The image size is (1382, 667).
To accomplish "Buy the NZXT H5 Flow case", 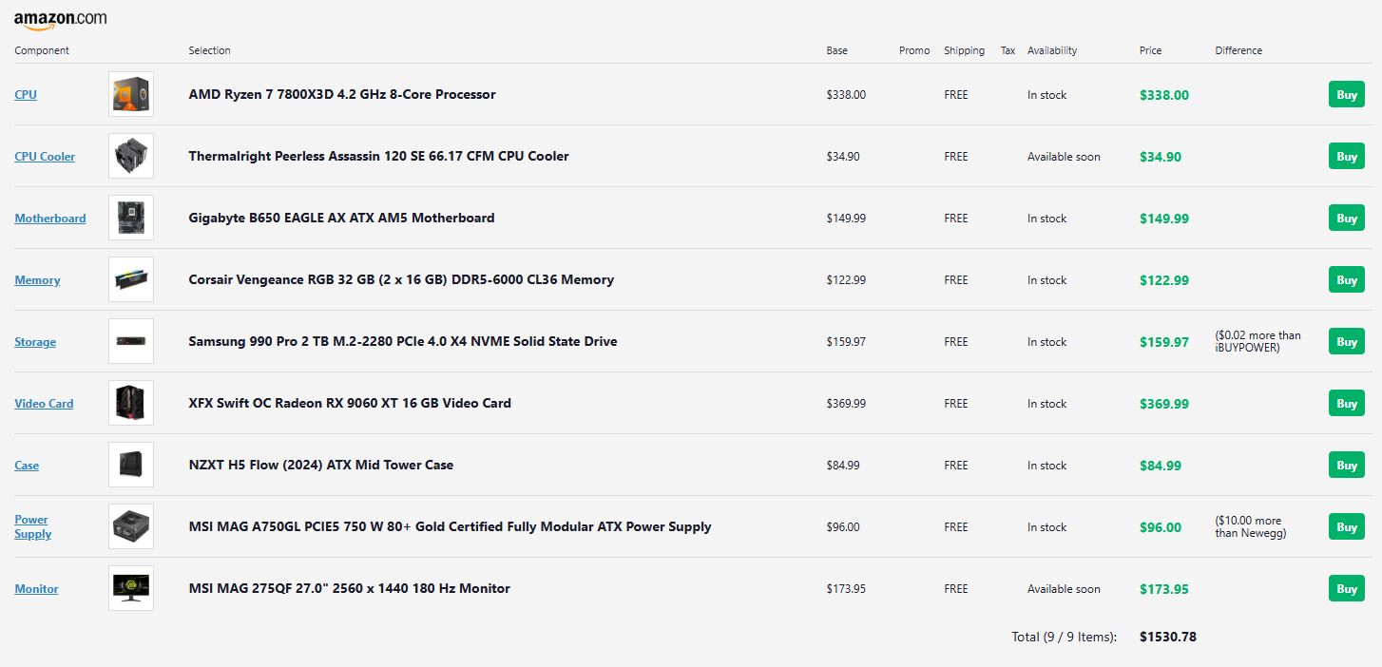I will coord(1346,466).
